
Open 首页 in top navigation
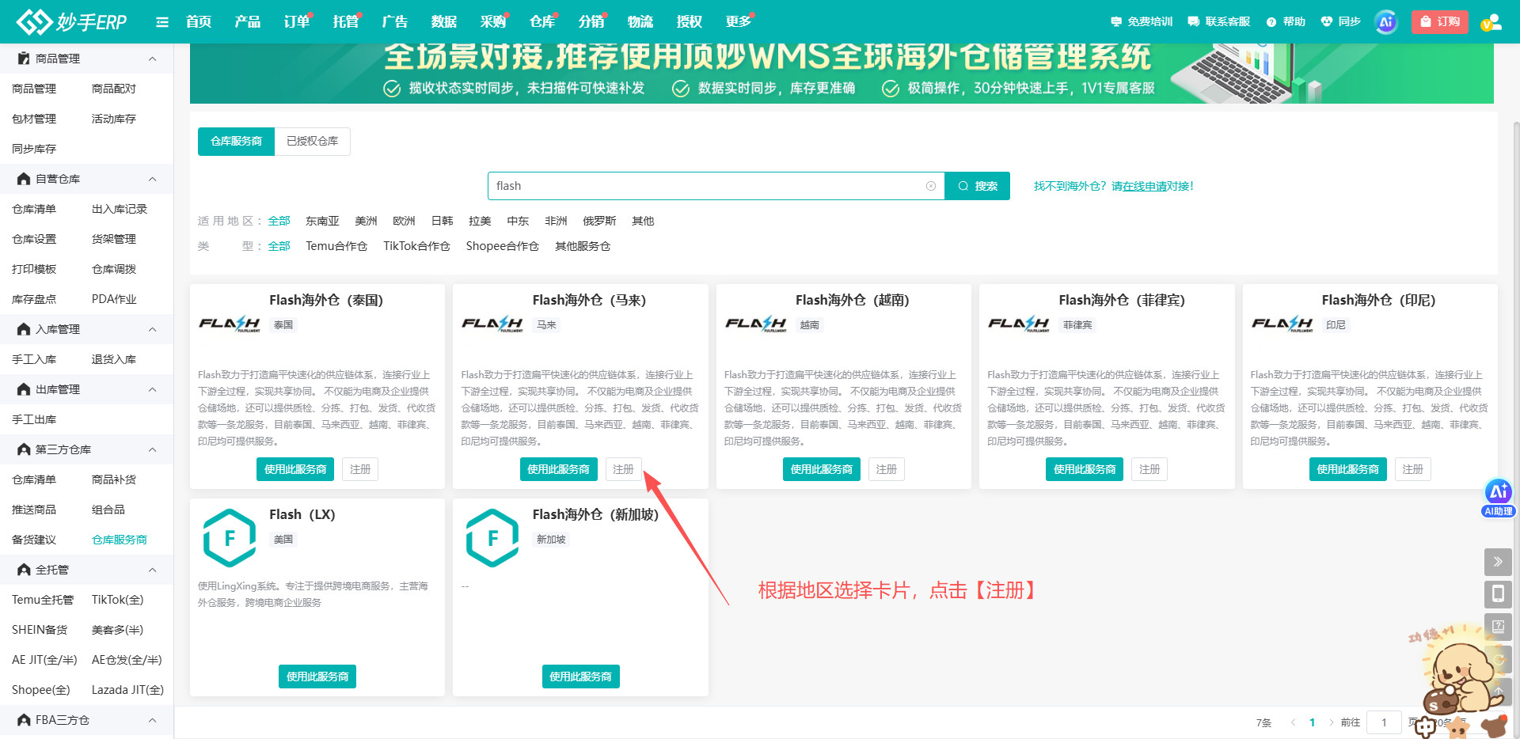point(199,22)
